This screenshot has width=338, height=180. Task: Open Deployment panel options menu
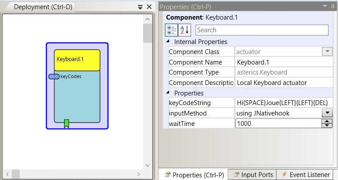coord(140,7)
